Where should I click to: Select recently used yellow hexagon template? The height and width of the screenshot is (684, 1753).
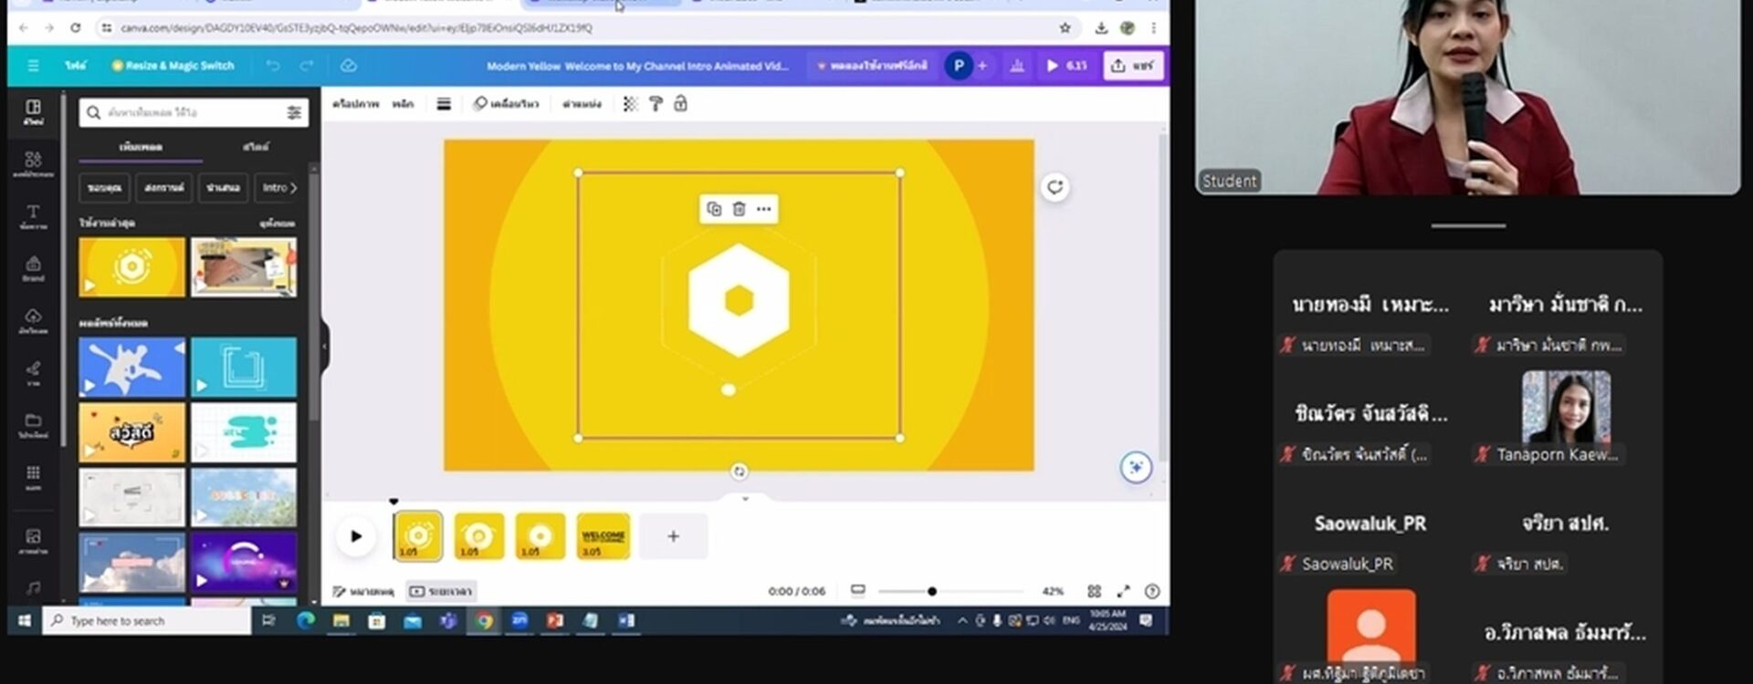coord(132,267)
